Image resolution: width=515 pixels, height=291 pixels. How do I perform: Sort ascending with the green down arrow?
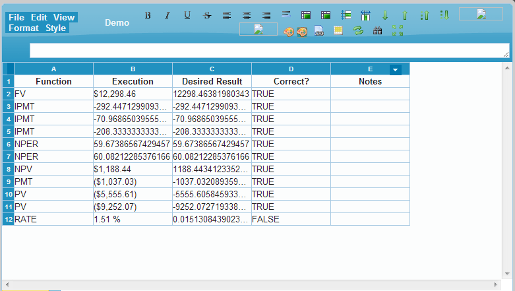(385, 15)
